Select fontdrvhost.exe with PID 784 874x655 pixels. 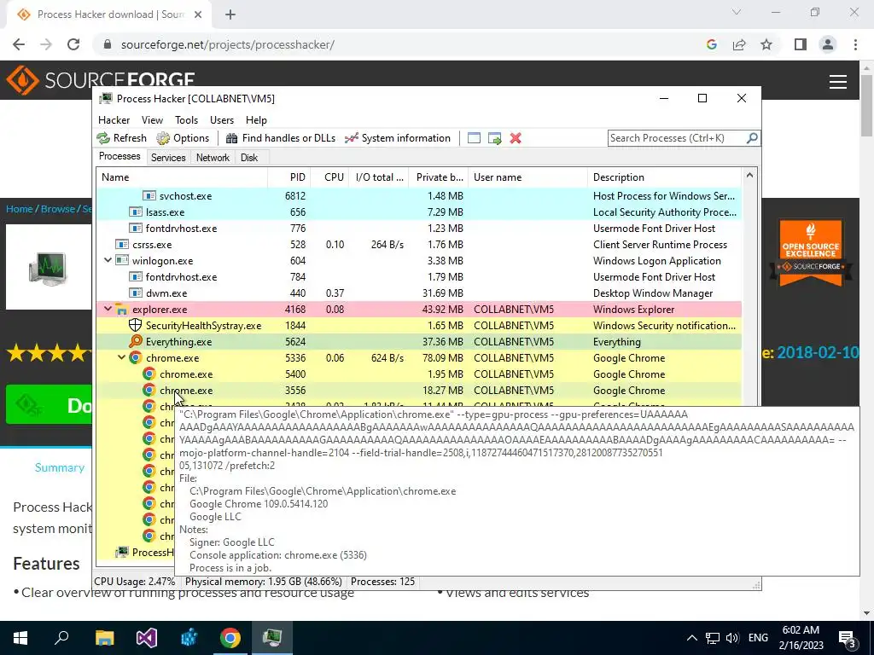(x=419, y=277)
